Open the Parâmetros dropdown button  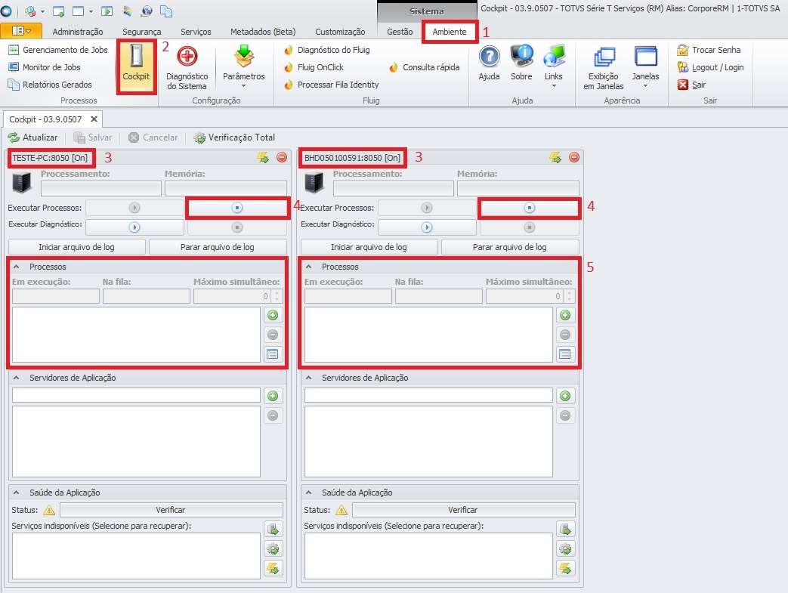coord(244,66)
